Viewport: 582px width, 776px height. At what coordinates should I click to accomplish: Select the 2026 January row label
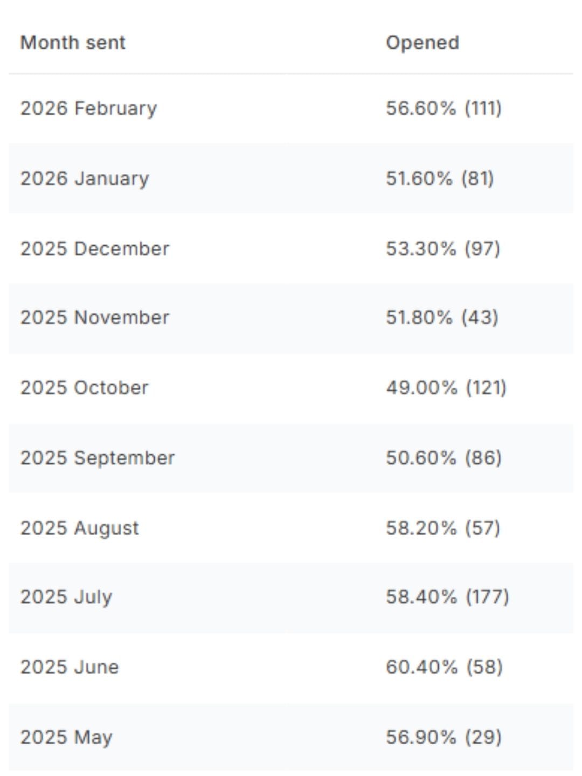(85, 178)
